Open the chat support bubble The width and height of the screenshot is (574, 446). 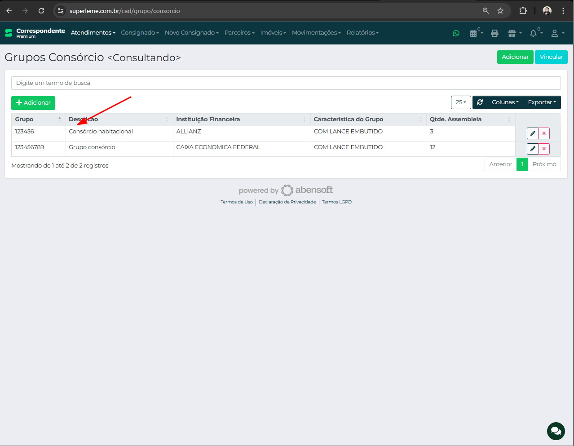tap(556, 431)
